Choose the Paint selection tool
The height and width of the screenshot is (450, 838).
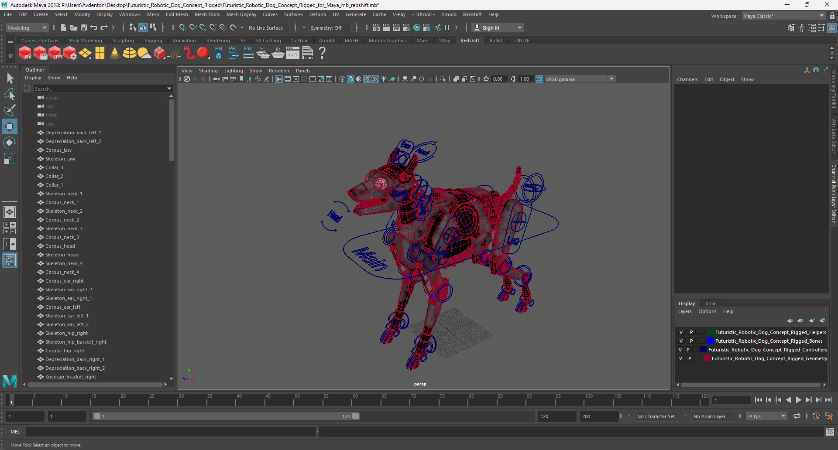(x=10, y=110)
